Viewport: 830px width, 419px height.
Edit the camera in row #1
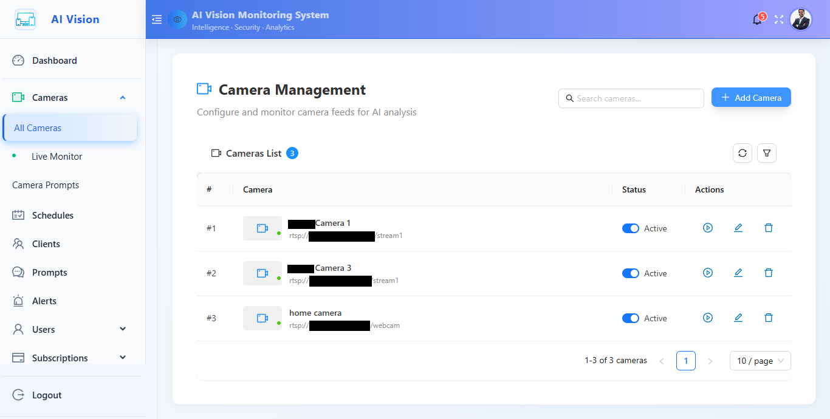pyautogui.click(x=738, y=228)
